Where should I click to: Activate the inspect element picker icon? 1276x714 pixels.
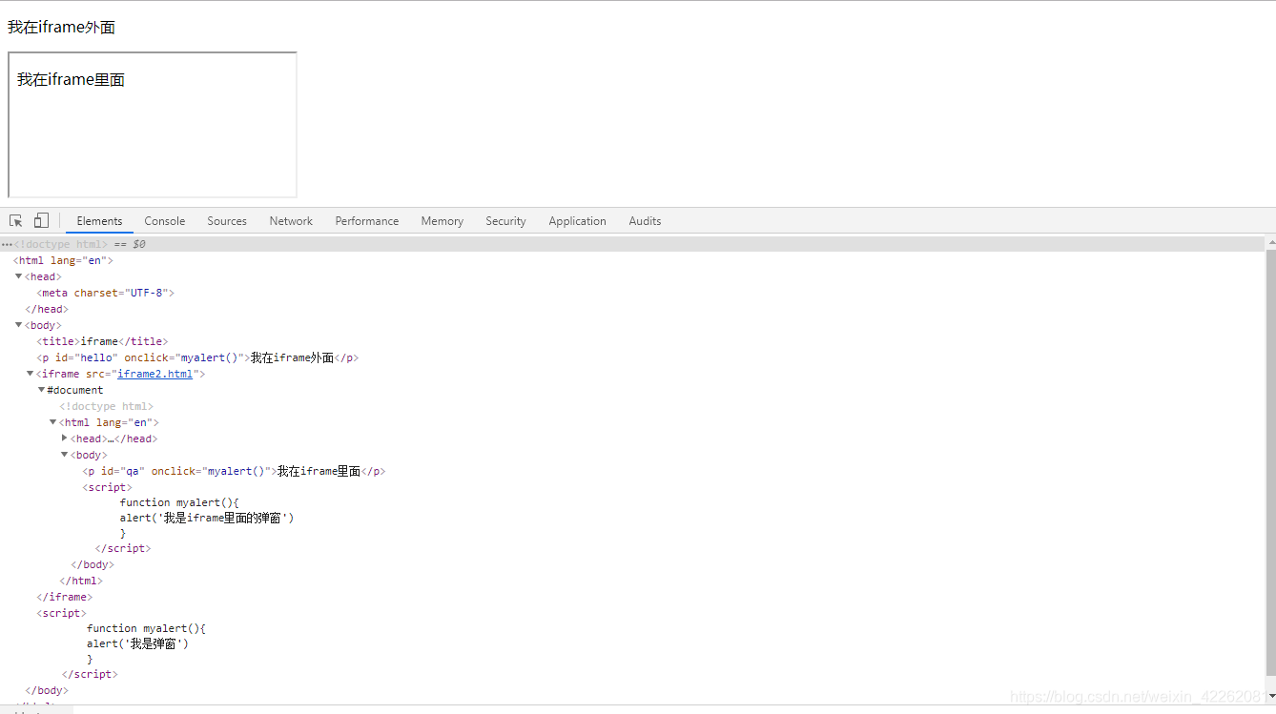pos(16,221)
